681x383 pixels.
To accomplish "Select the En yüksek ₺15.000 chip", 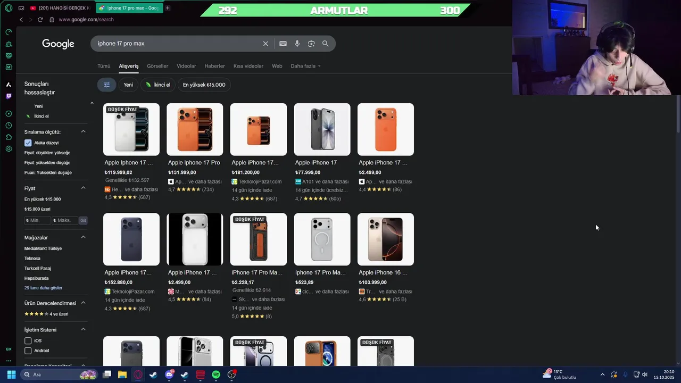I will click(x=204, y=85).
